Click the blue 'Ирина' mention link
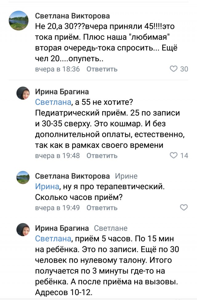 coord(46,186)
